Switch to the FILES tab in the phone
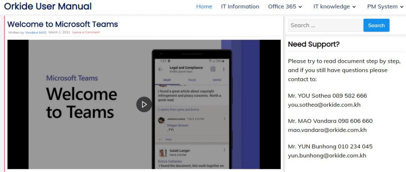The width and height of the screenshot is (406, 172). pos(192,80)
